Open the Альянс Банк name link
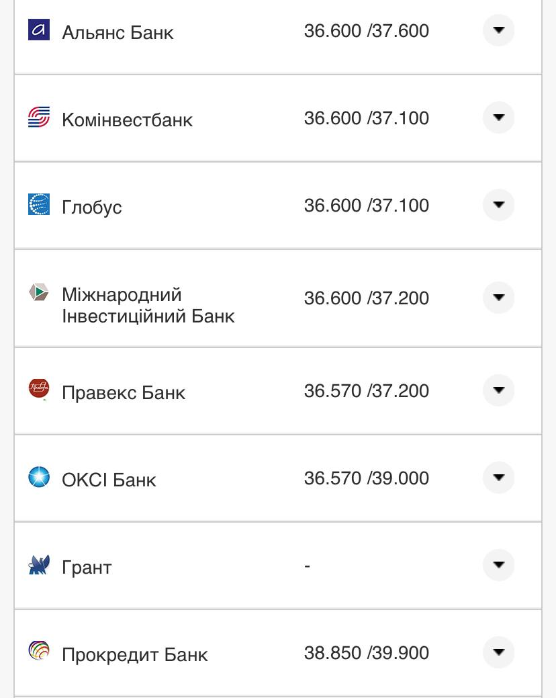This screenshot has width=556, height=698. click(118, 32)
